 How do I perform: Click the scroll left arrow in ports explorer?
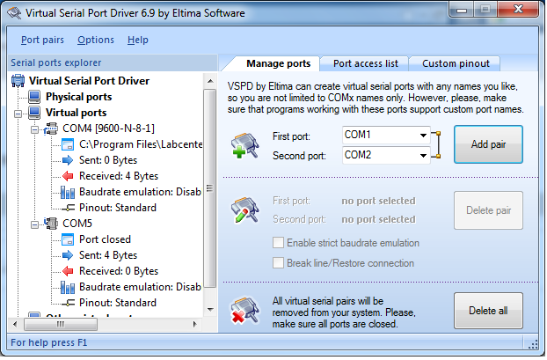tap(15, 325)
